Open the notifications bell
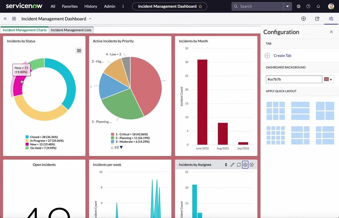 [x=318, y=6]
